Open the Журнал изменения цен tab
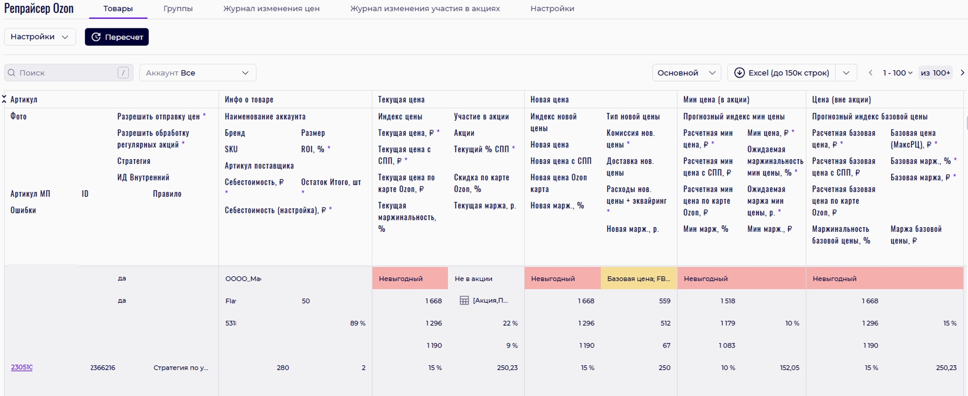The width and height of the screenshot is (968, 396). click(271, 8)
